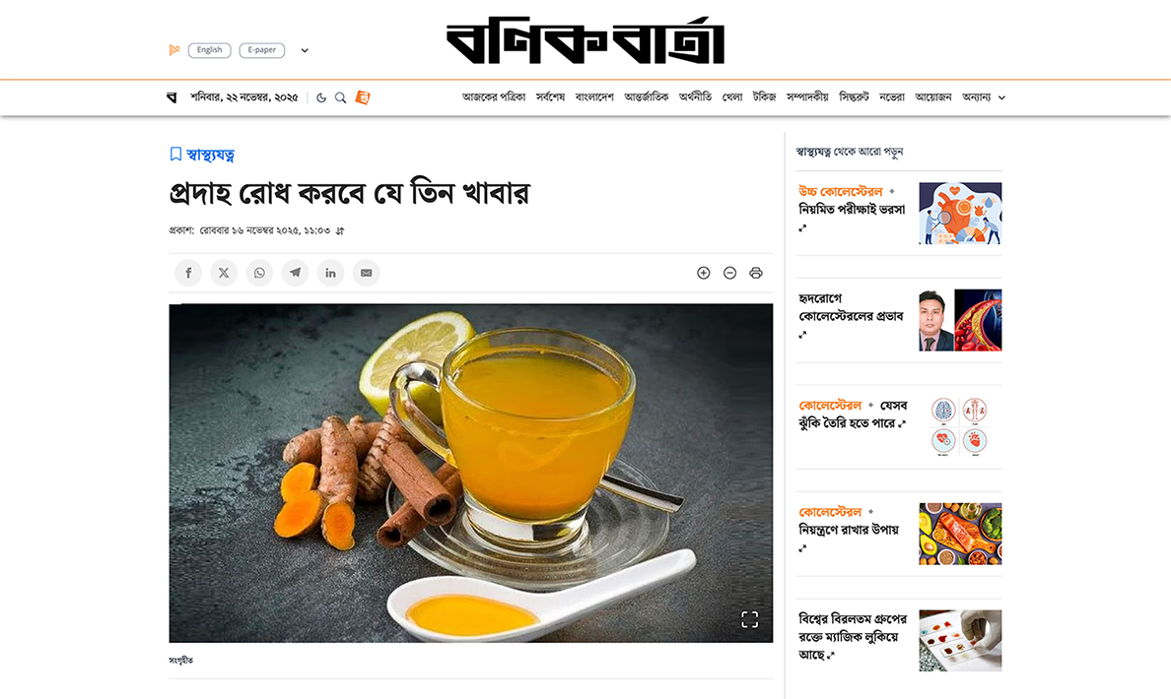Decrease font size with minus icon
The height and width of the screenshot is (699, 1171).
click(x=729, y=273)
